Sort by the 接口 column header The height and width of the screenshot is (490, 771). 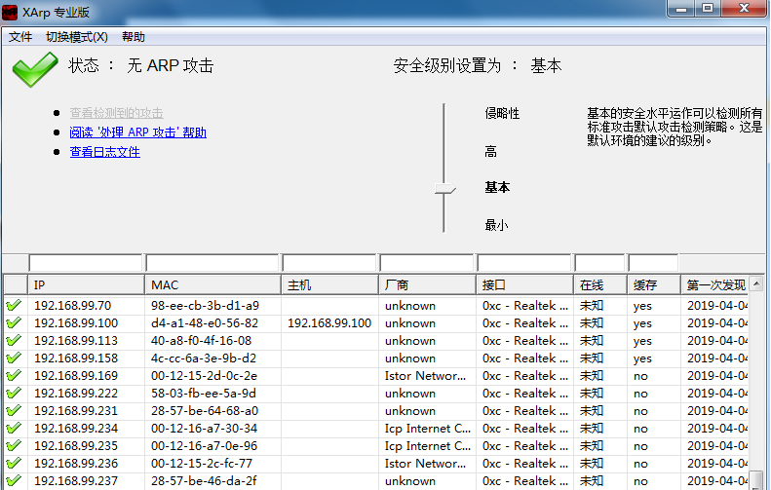coord(524,285)
